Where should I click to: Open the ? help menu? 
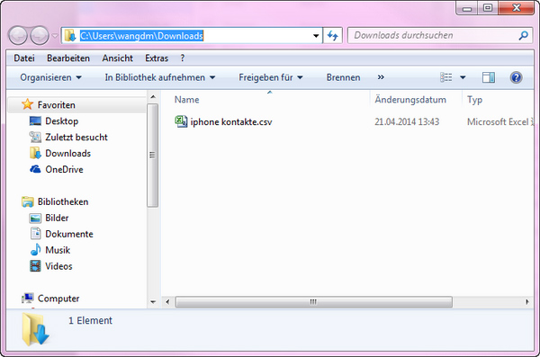(182, 58)
